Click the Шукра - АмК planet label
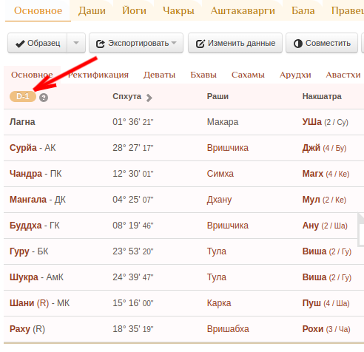The height and width of the screenshot is (352, 364). (x=36, y=277)
